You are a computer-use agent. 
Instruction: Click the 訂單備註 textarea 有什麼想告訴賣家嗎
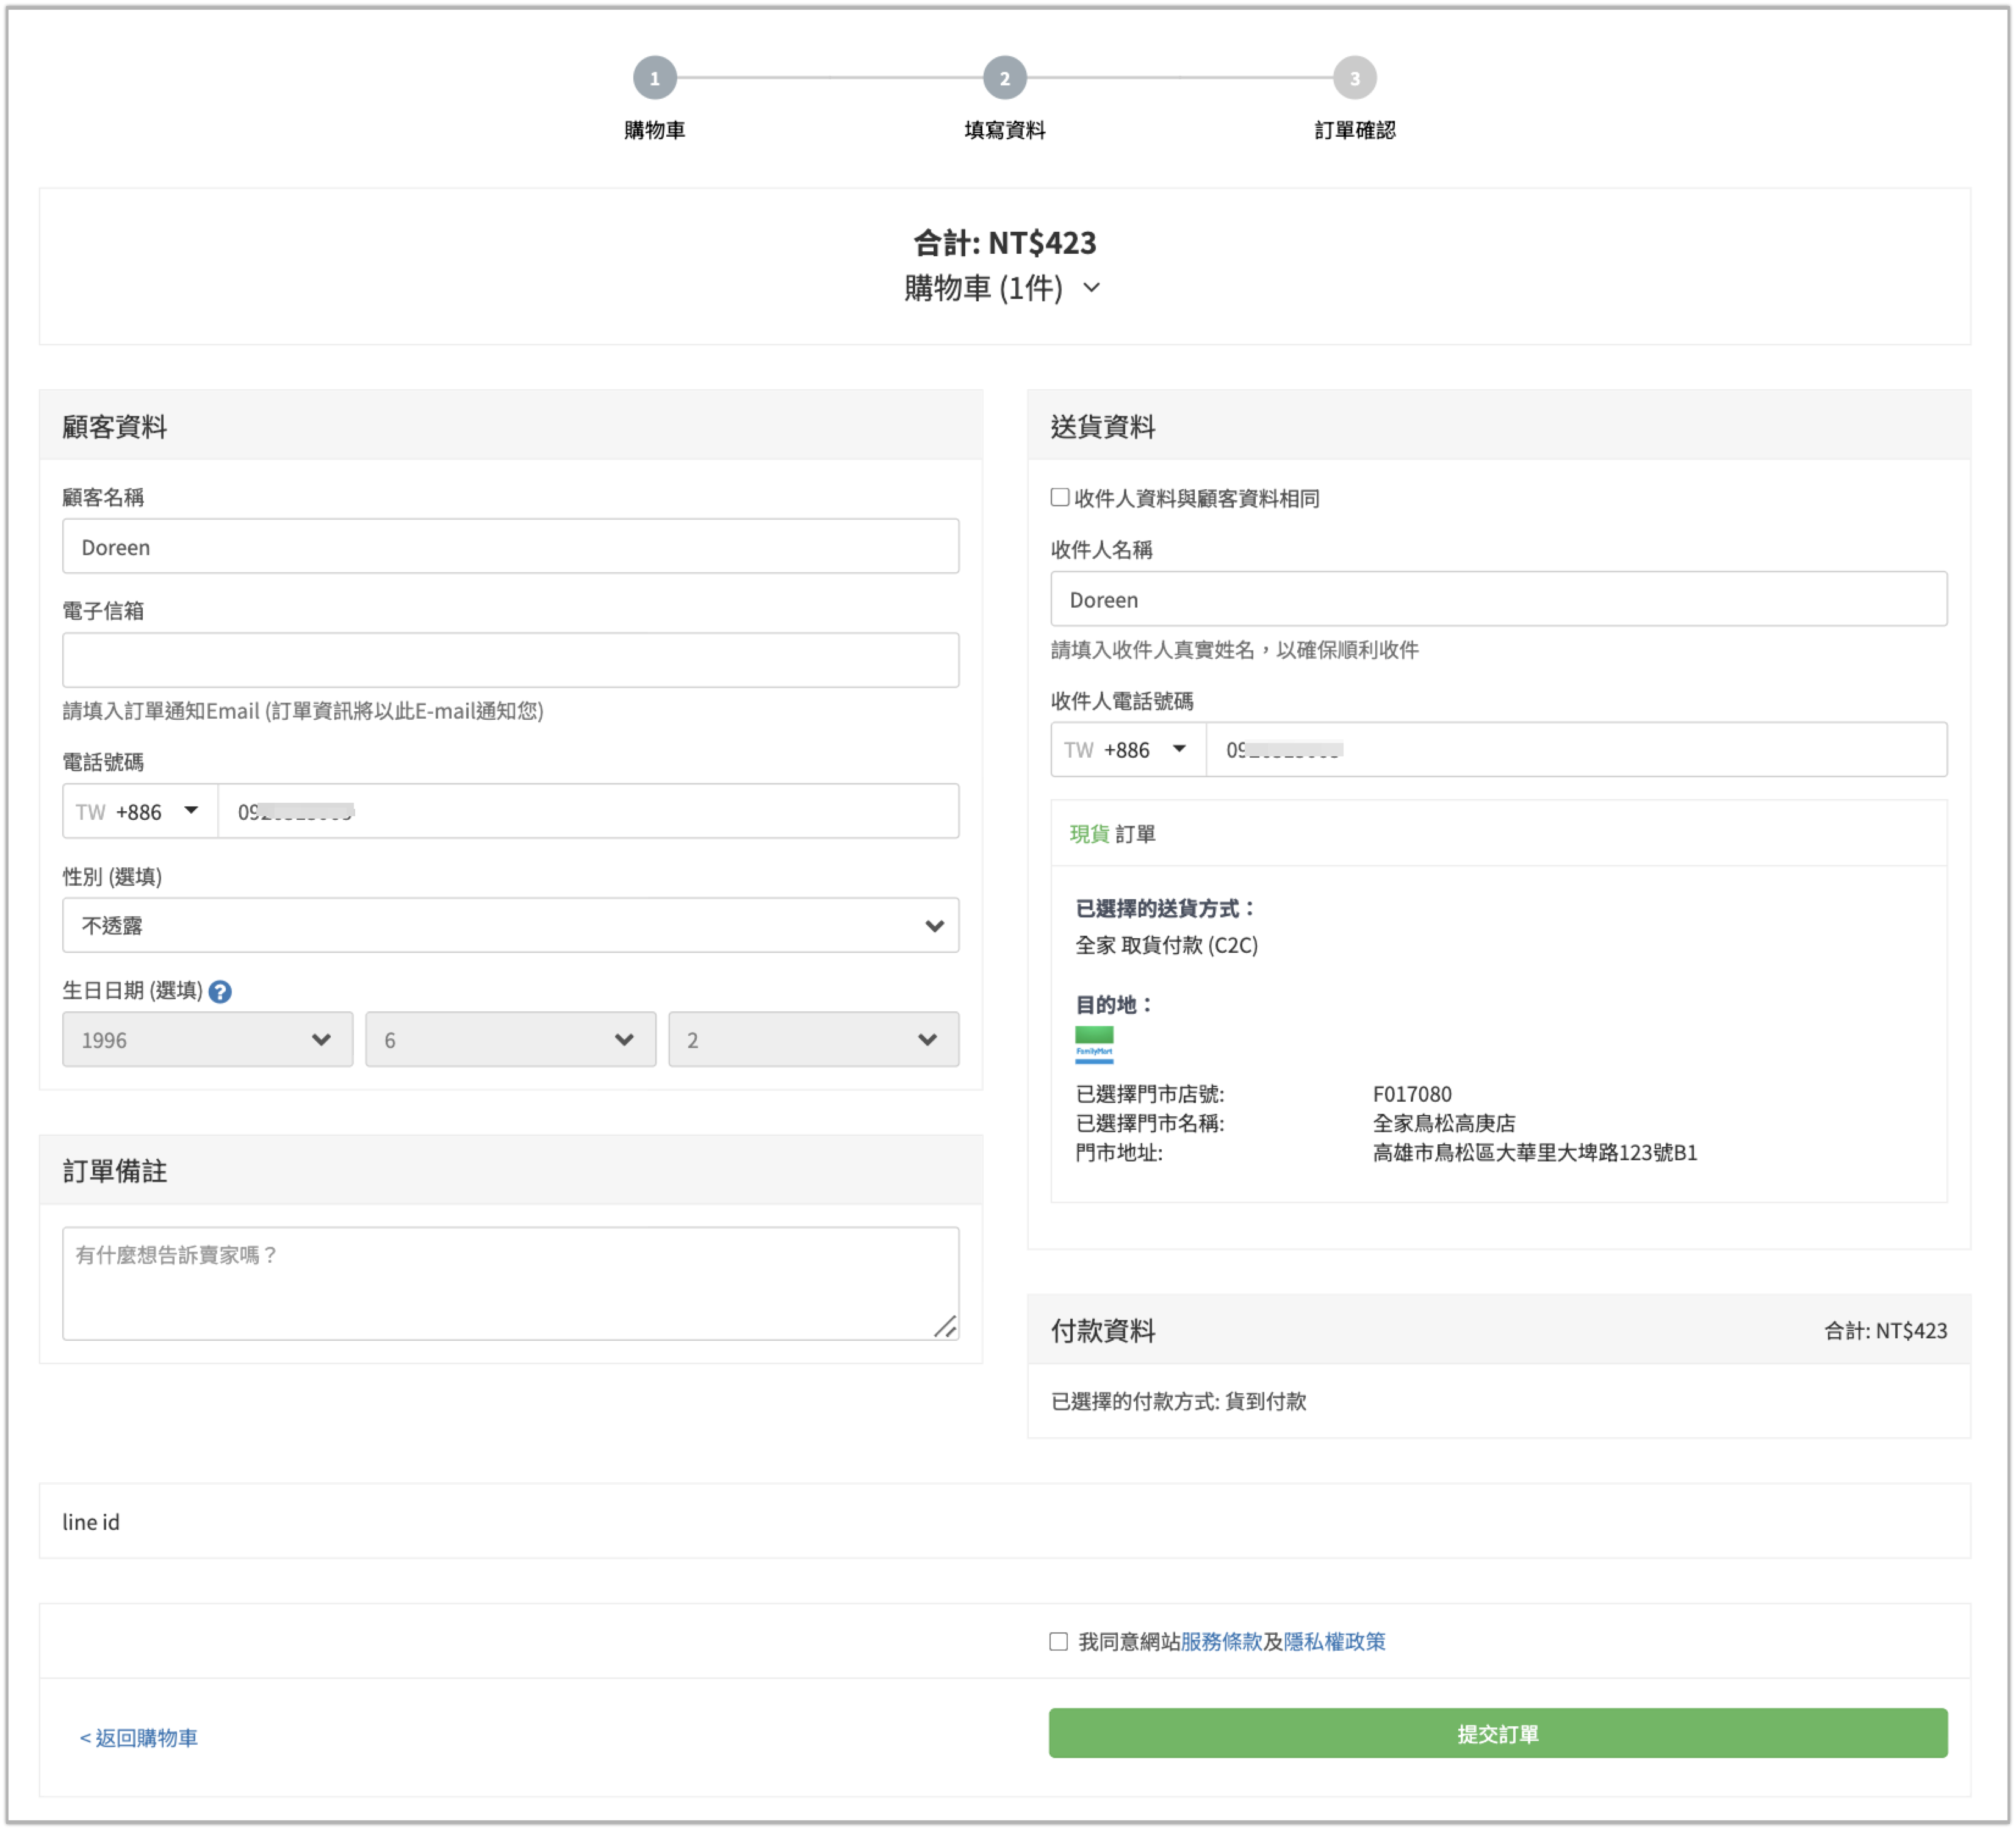click(511, 1283)
